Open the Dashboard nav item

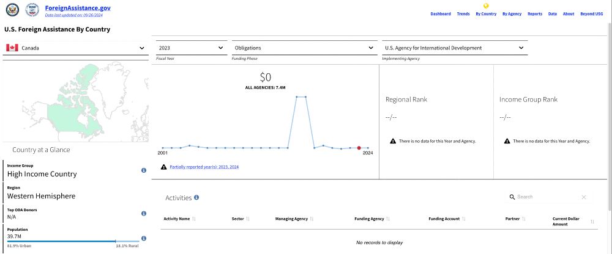click(x=441, y=13)
